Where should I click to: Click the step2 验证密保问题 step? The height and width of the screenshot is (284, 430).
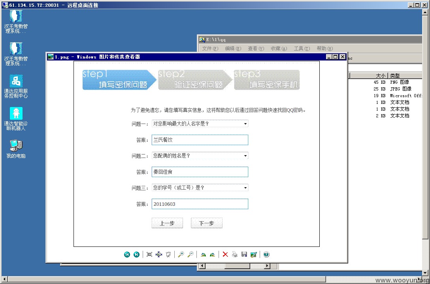[x=195, y=80]
